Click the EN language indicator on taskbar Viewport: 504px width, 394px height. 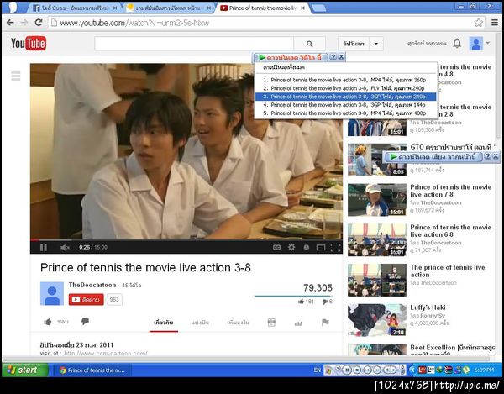pos(318,370)
